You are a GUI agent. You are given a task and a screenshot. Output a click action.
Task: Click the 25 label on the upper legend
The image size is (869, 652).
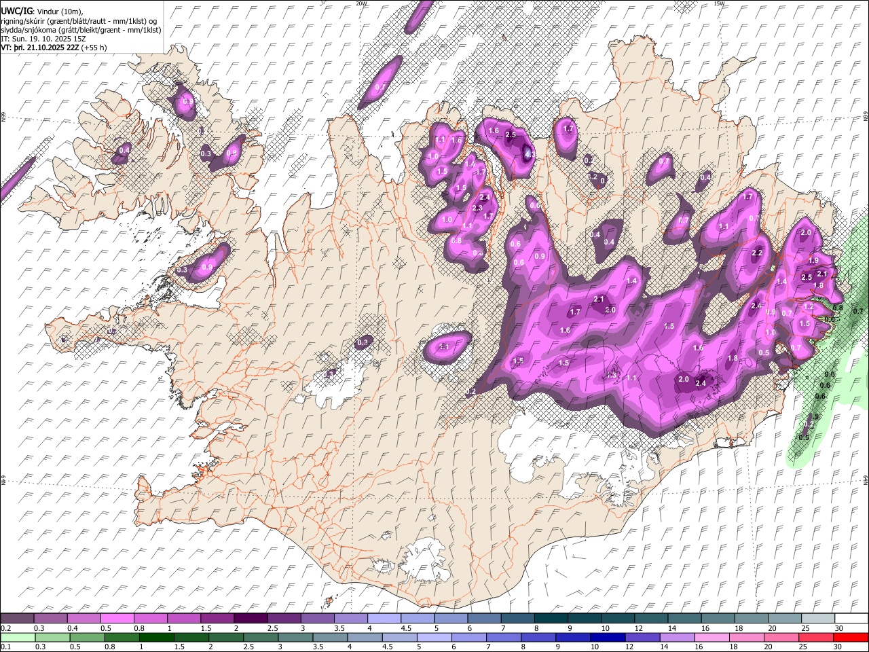click(805, 628)
